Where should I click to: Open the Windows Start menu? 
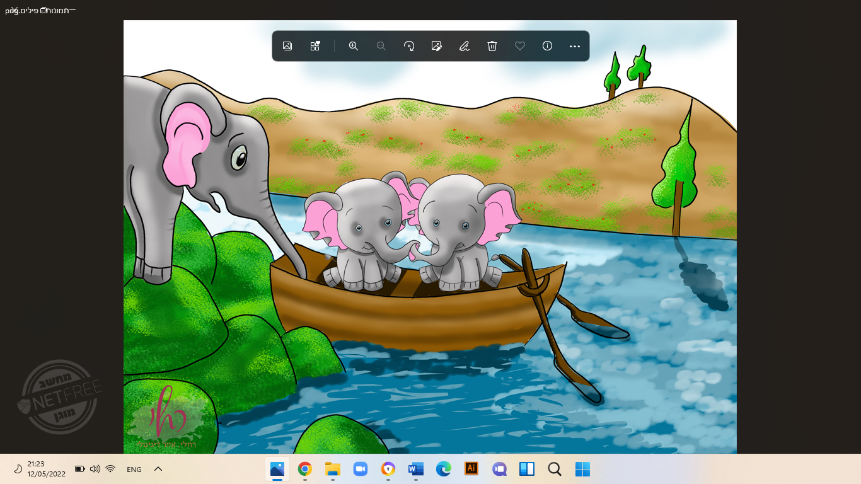[x=582, y=470]
